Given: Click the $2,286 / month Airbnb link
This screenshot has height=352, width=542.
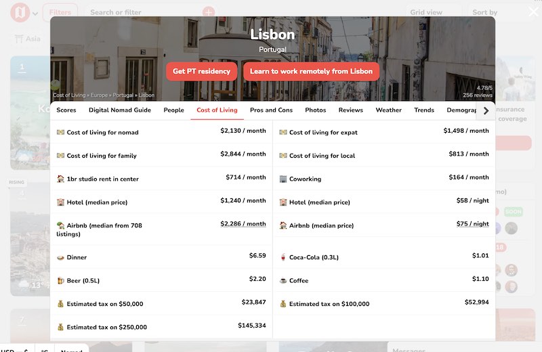Looking at the screenshot, I should click(x=243, y=224).
